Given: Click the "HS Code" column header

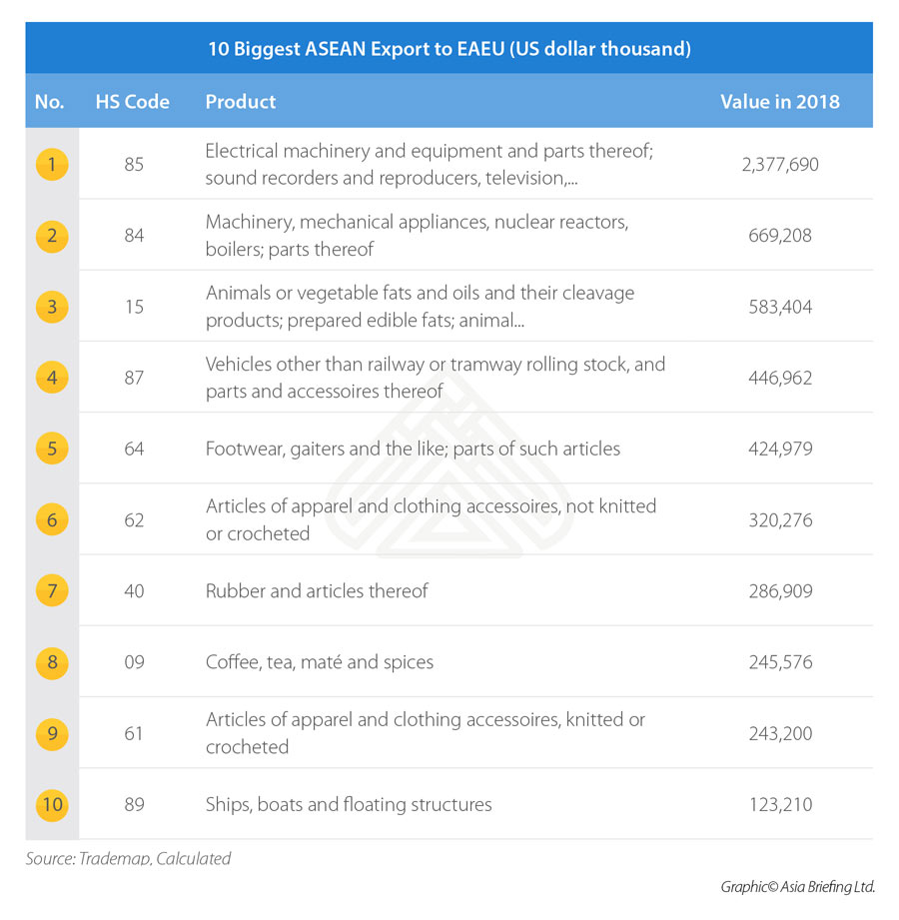Looking at the screenshot, I should (x=133, y=102).
